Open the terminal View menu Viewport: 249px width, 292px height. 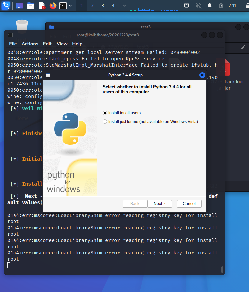click(62, 44)
